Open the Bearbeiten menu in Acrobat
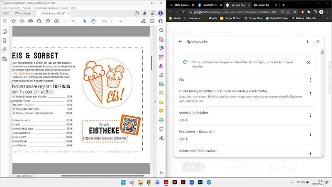332x187 pixels. pyautogui.click(x=15, y=8)
